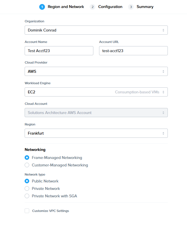Click the Organization dropdown arrow icon
The image size is (187, 230).
163,30
